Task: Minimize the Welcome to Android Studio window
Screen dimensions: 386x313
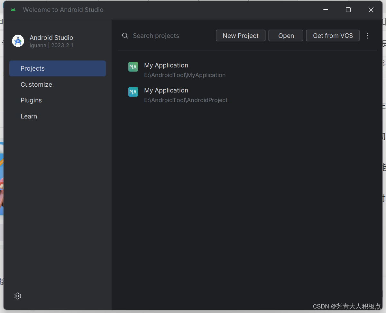Action: point(326,10)
